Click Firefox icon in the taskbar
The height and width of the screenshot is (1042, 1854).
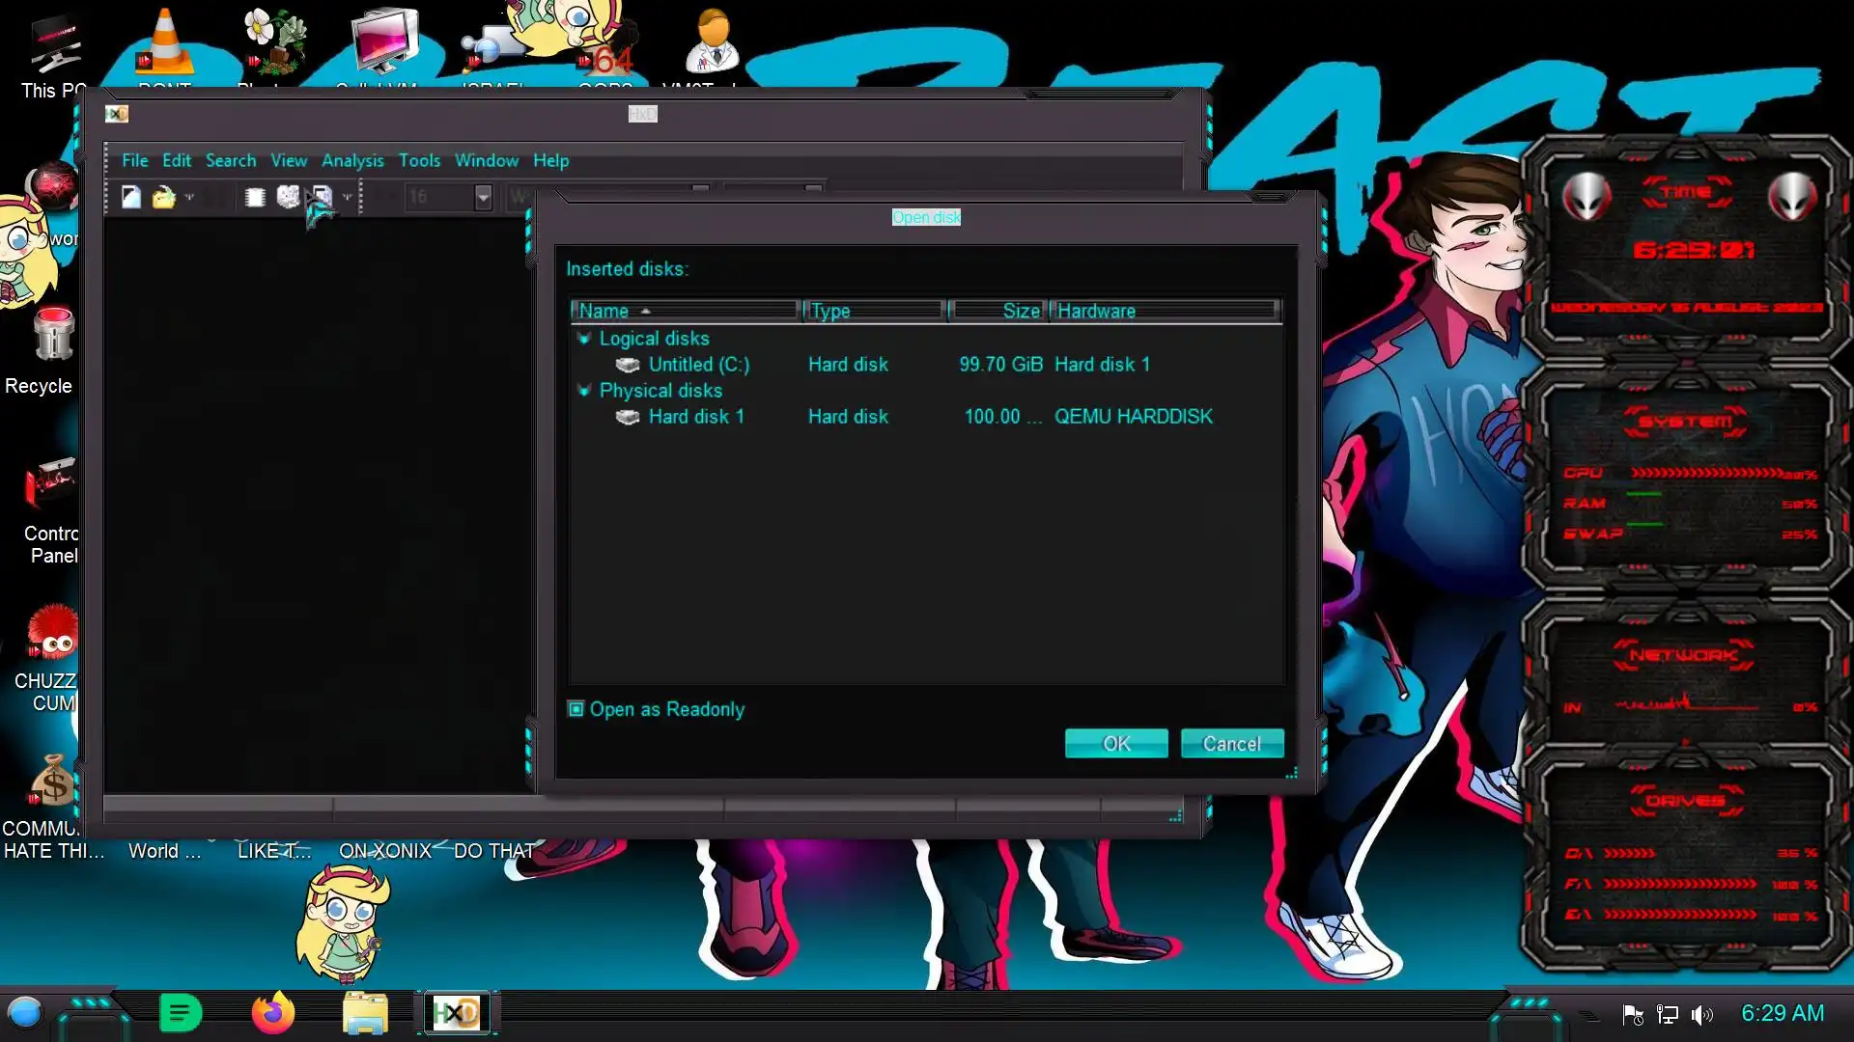pos(272,1014)
